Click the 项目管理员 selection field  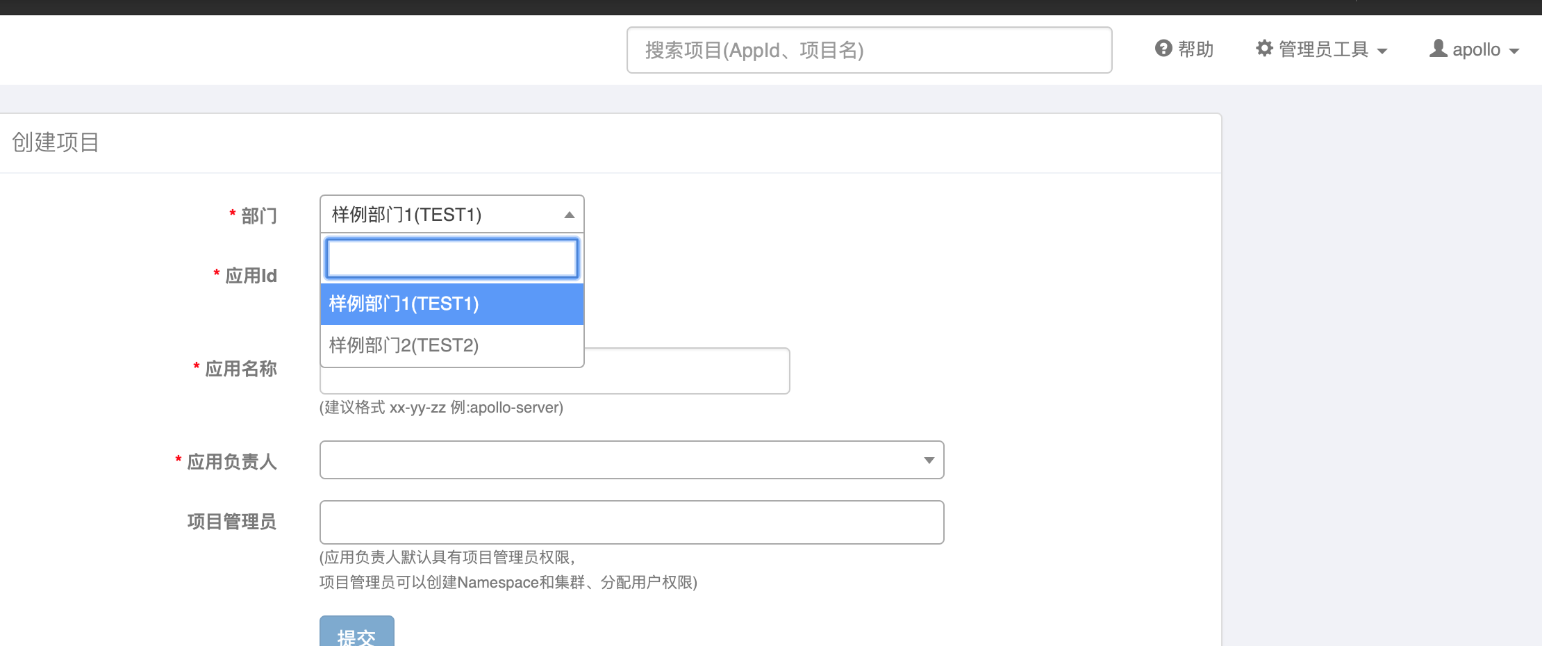[x=631, y=522]
